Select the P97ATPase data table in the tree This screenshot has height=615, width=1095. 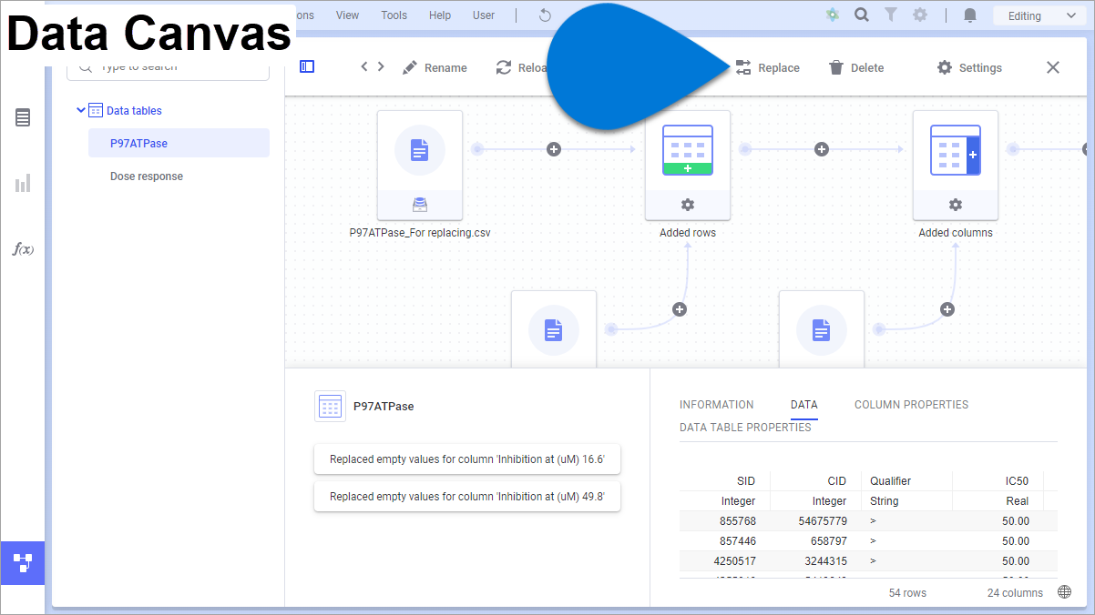179,143
